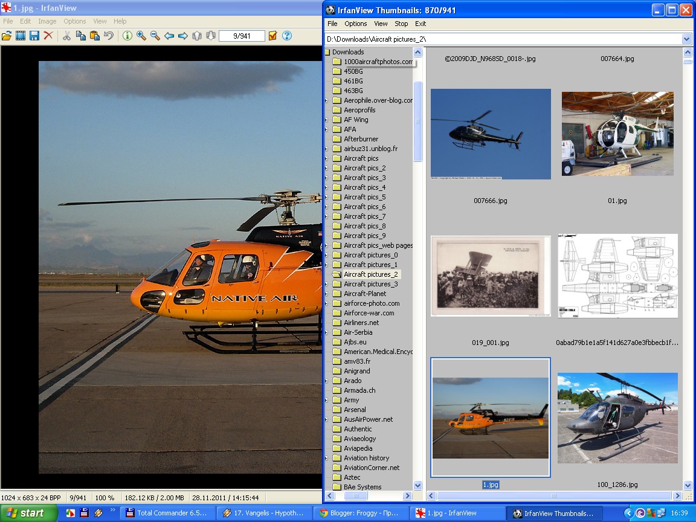Image resolution: width=696 pixels, height=522 pixels.
Task: Select the orange Native Air helicopter thumbnail
Action: (491, 417)
